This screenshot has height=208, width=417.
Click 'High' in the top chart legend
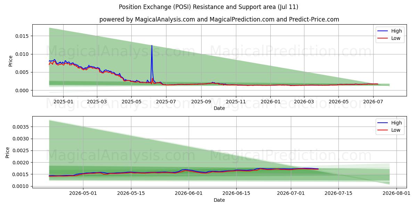396,31
